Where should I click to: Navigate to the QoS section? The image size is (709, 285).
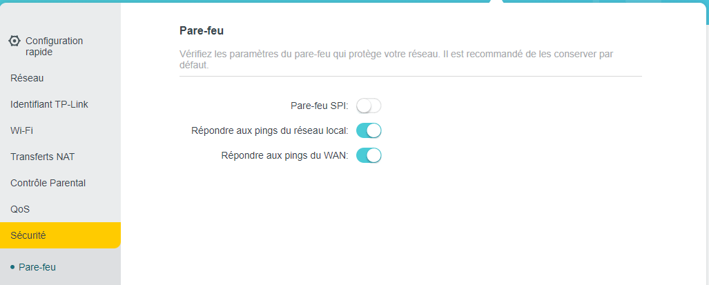20,209
